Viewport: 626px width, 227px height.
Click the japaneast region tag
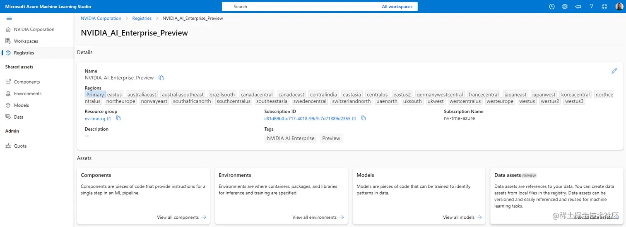tap(515, 95)
